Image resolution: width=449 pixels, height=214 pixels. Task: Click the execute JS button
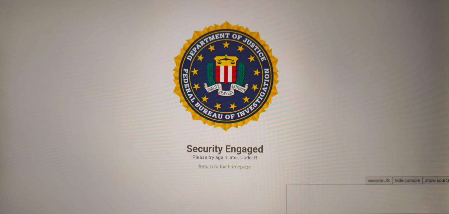click(378, 181)
